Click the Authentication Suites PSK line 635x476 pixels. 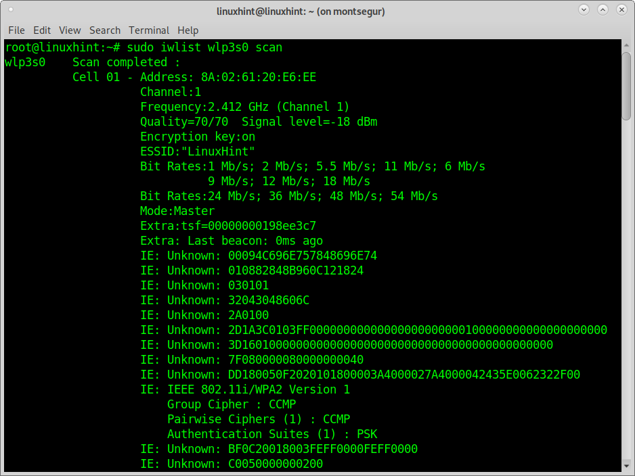click(272, 434)
